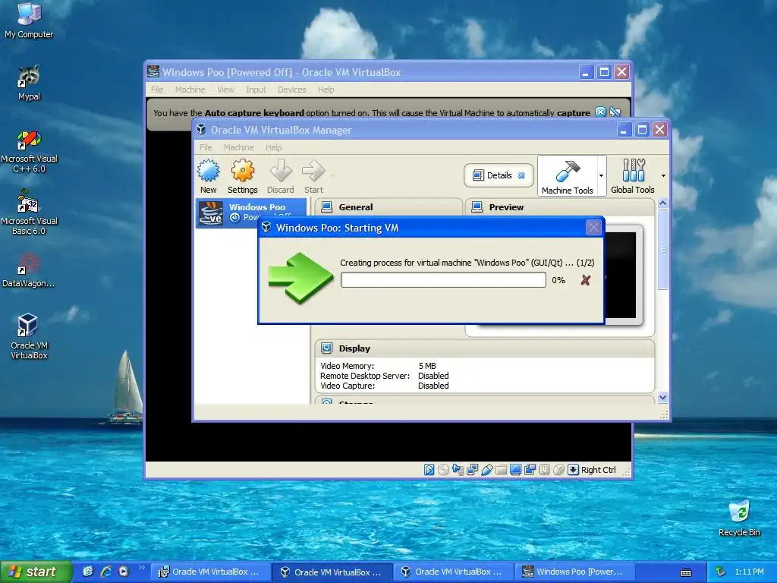The height and width of the screenshot is (583, 777).
Task: Click the CPU features status indicator
Action: pyautogui.click(x=544, y=469)
